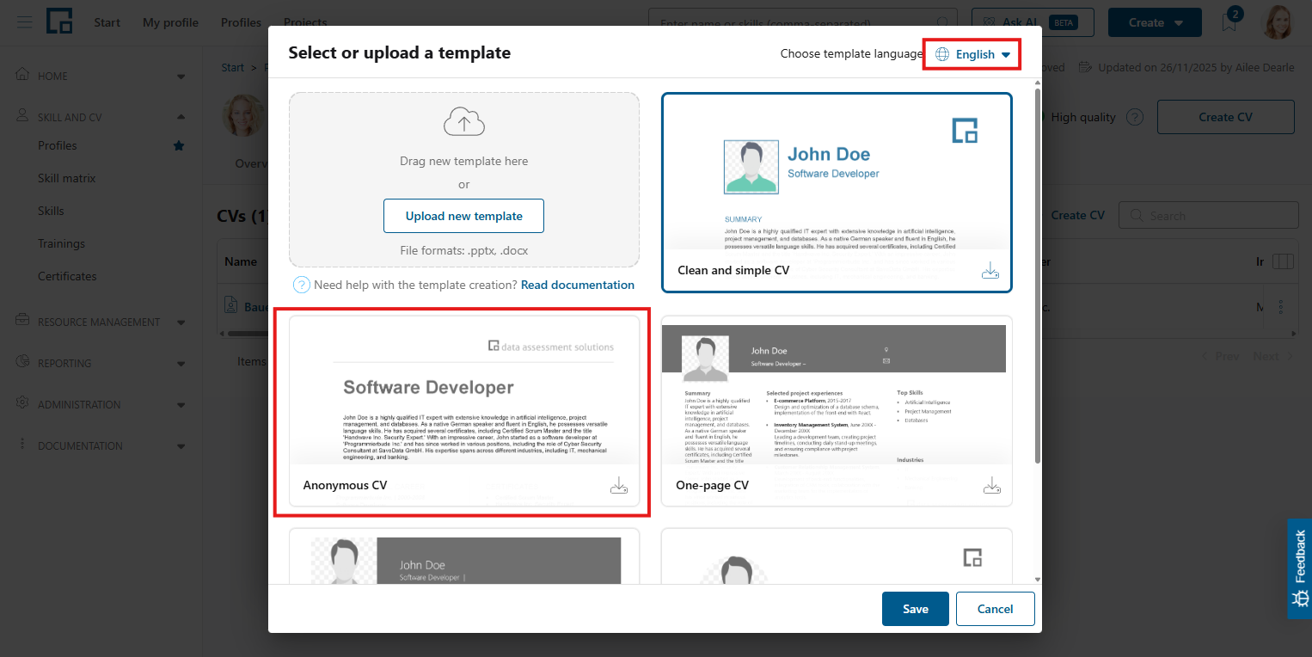Click the template list vertical scrollbar
This screenshot has width=1312, height=657.
coord(1037,275)
